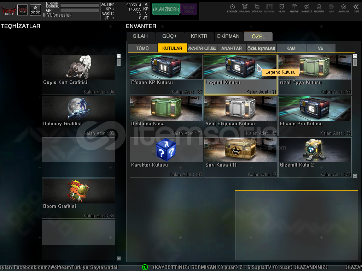Click equipment list scrollbar up arrow
The height and width of the screenshot is (271, 362).
(119, 56)
